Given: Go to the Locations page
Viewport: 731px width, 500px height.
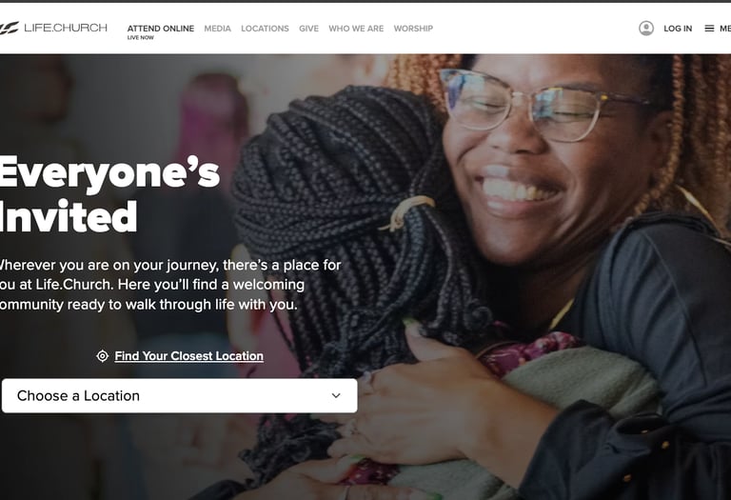Looking at the screenshot, I should click(x=265, y=29).
